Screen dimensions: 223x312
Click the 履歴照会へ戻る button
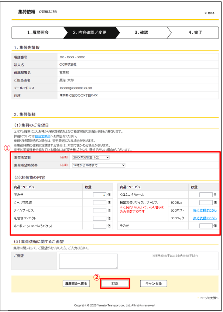[76, 284]
